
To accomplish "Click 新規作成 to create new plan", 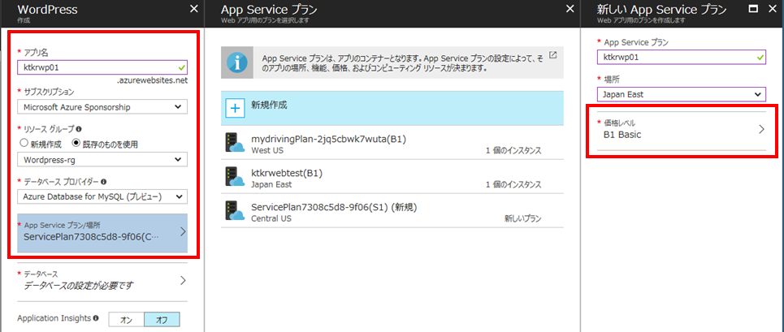I will pyautogui.click(x=392, y=108).
